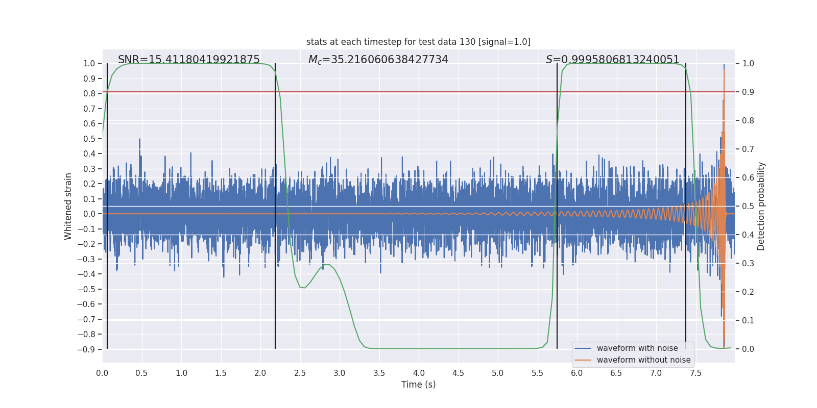
Task: Click 'waveform with noise' legend text
Action: pos(637,348)
